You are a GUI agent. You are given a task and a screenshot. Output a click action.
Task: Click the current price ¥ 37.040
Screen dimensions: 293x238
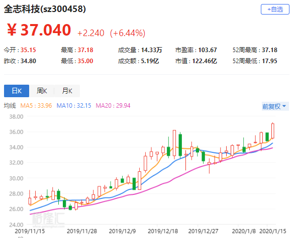pos(39,30)
